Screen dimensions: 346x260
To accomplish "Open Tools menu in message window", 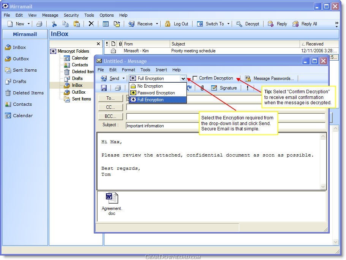I will point(145,70).
